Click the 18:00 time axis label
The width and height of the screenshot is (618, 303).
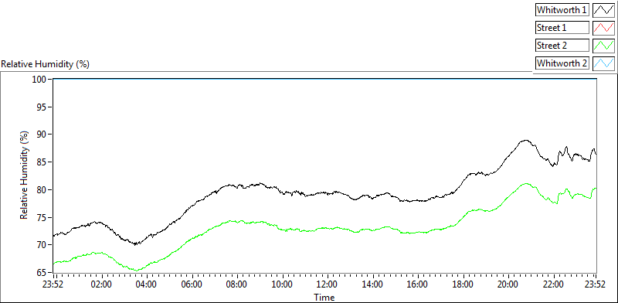(463, 284)
